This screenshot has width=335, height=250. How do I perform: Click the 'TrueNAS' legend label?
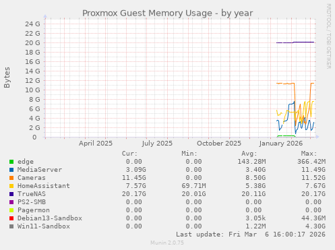pyautogui.click(x=32, y=194)
